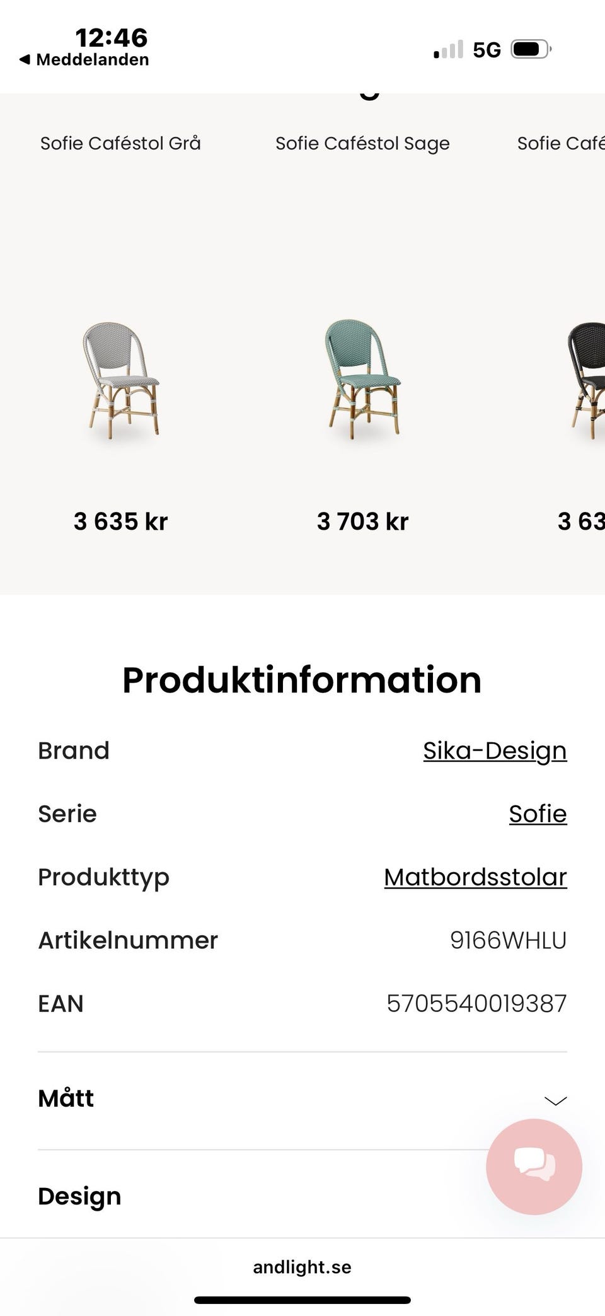Tap the back arrow to return to Meddelanden
Image resolution: width=605 pixels, height=1316 pixels.
coord(24,59)
